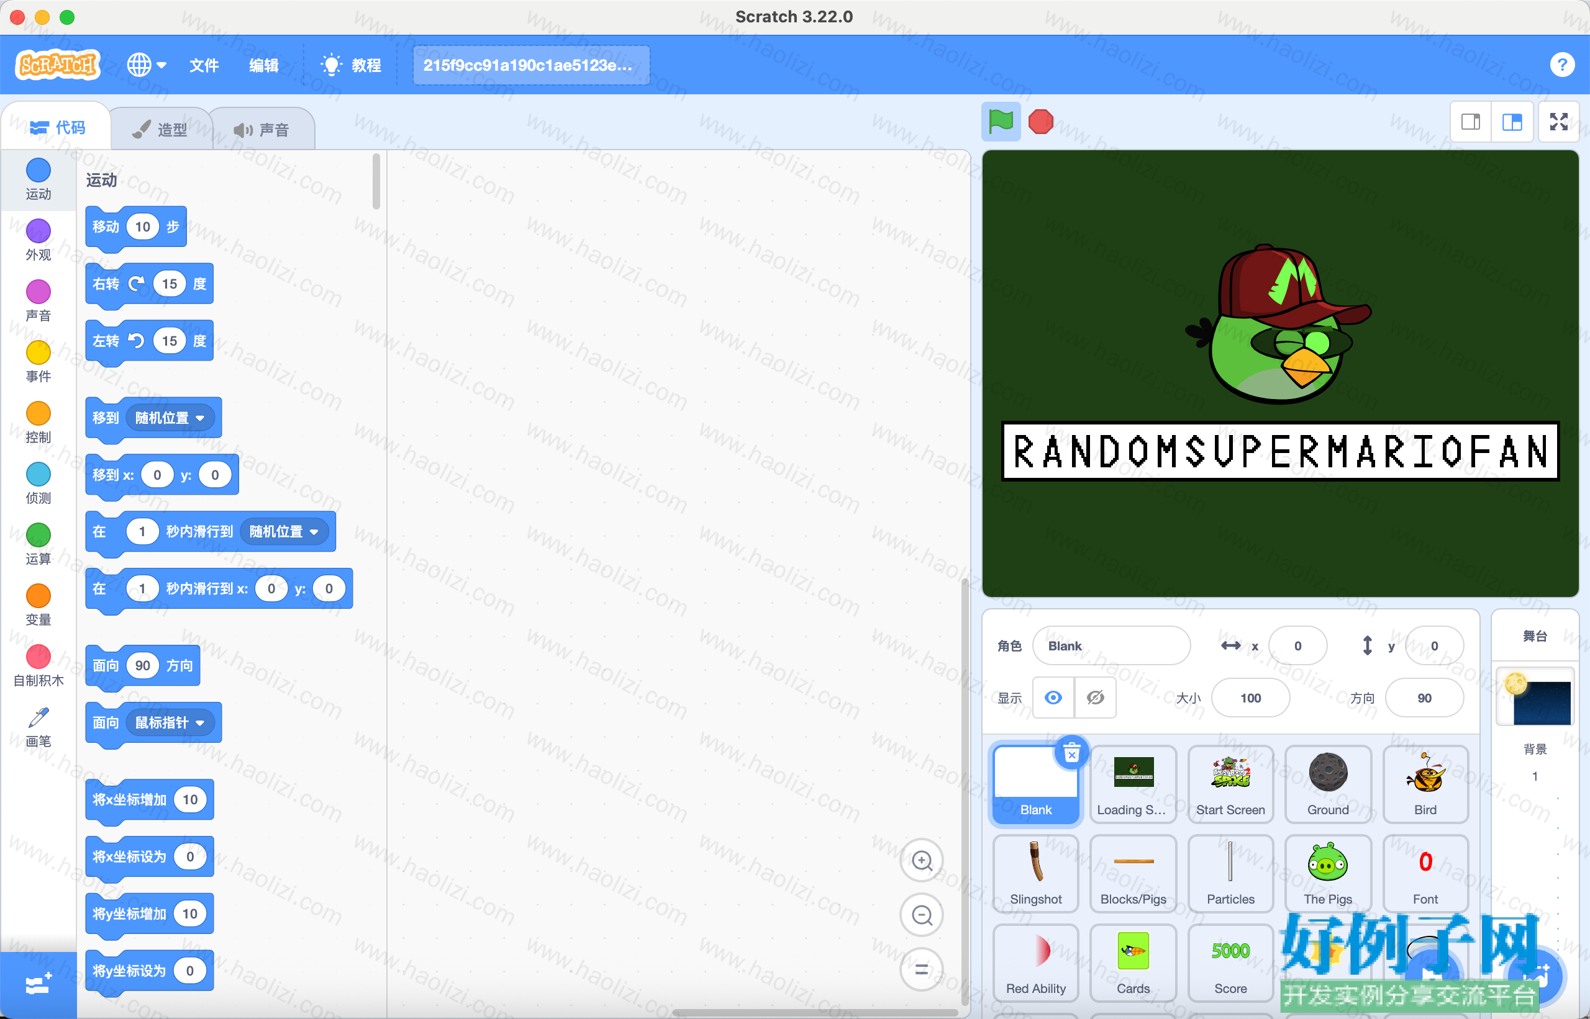Select the 事件 events category
Screen dimensions: 1590x1019
pos(39,362)
